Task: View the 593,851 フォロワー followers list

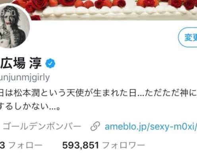Action: (x=104, y=145)
